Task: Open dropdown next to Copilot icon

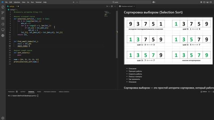Action: [x=155, y=2]
